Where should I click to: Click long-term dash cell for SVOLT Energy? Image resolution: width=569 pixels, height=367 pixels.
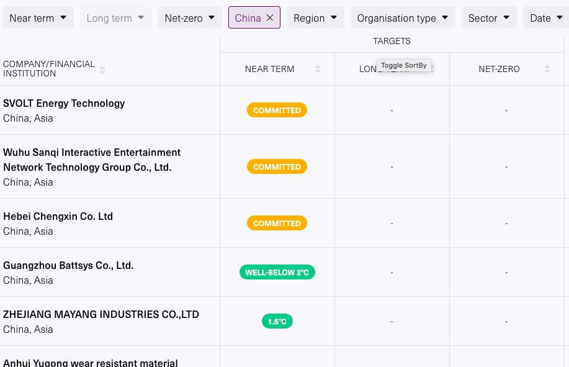pyautogui.click(x=392, y=110)
